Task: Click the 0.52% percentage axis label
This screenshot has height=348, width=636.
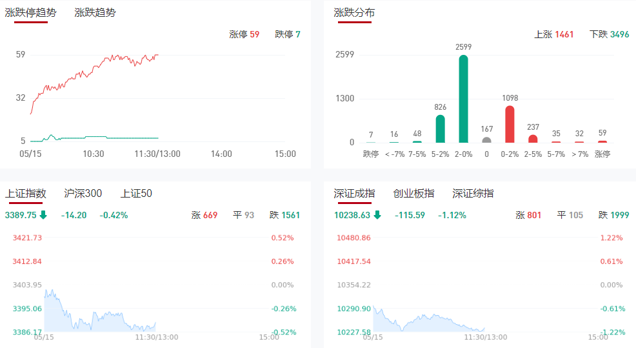Action: 283,238
